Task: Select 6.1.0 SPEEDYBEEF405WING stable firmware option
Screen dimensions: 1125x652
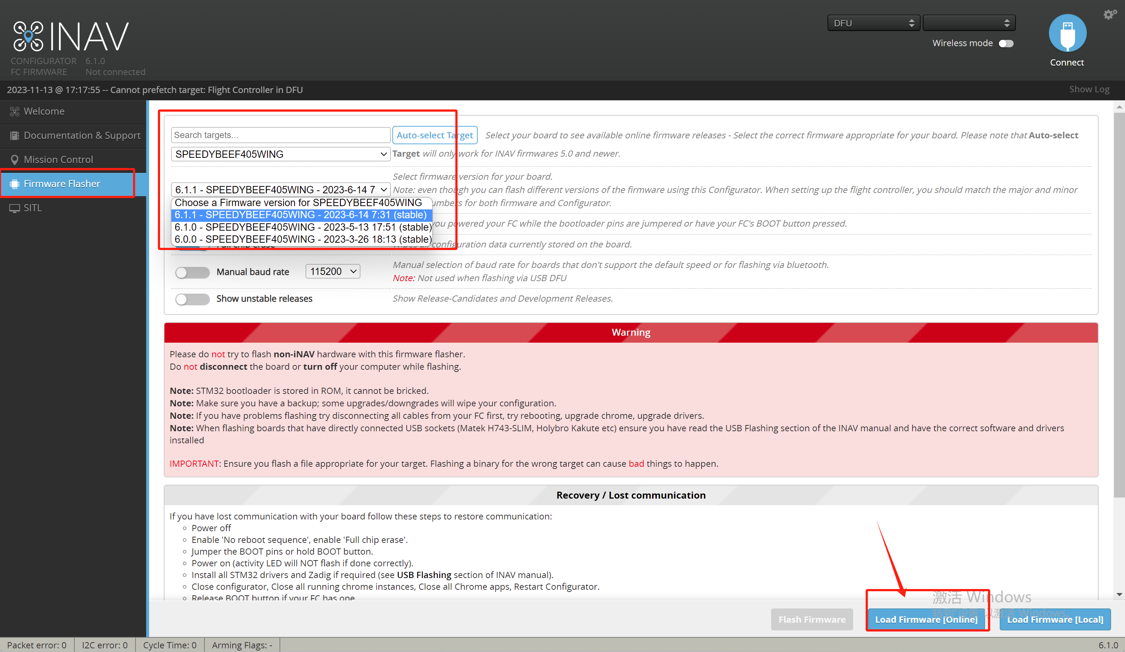Action: (x=301, y=227)
